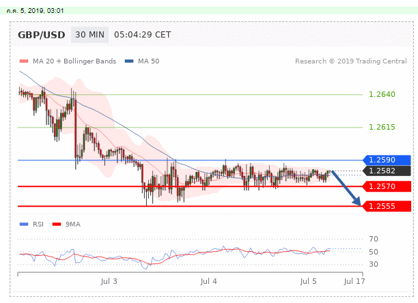
Task: Click the blue 1.2590 pivot price tag
Action: pyautogui.click(x=387, y=160)
